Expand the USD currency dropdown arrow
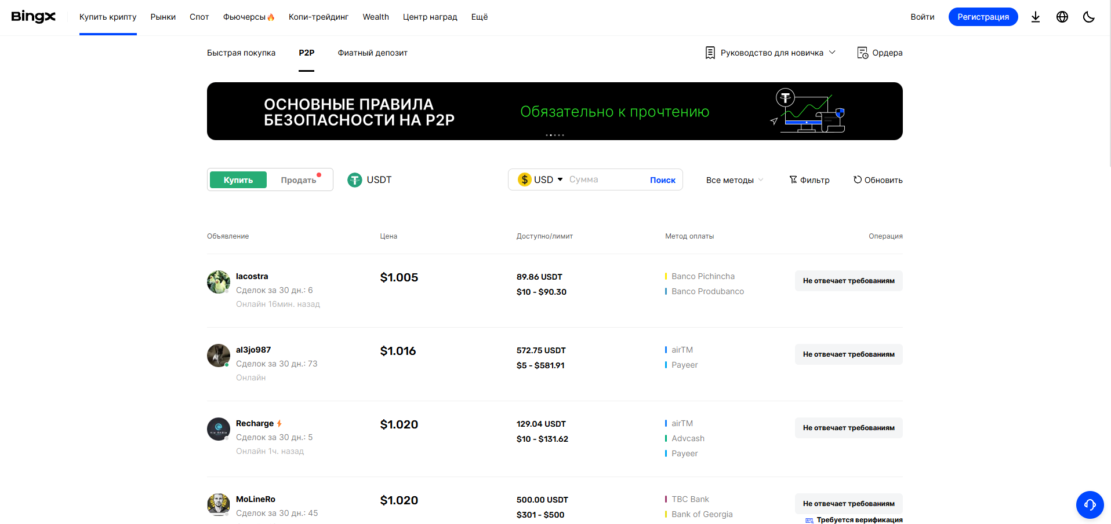Viewport: 1111px width, 524px height. click(x=560, y=179)
